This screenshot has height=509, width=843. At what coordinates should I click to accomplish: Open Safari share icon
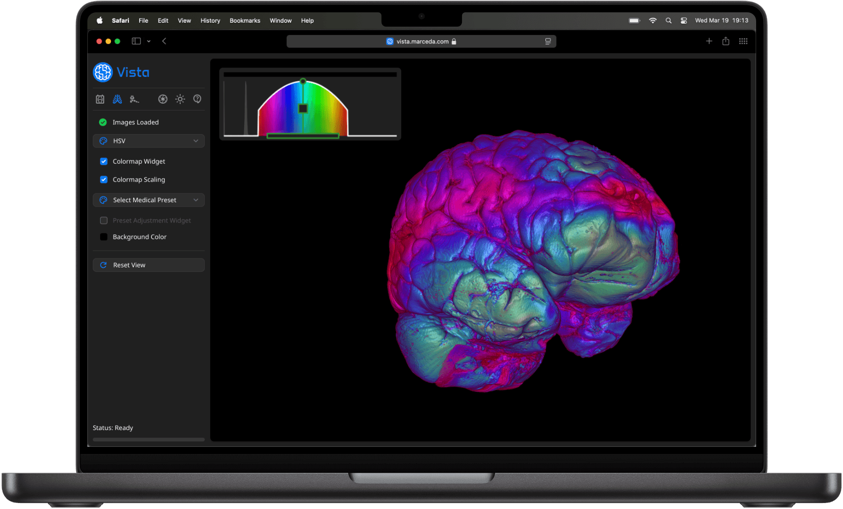coord(726,41)
